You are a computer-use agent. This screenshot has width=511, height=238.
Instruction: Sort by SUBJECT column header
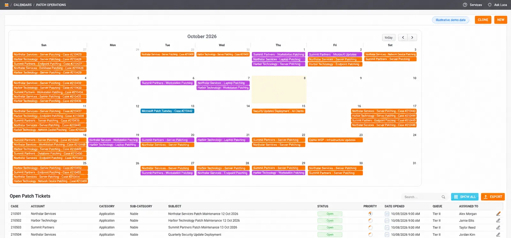tap(175, 206)
